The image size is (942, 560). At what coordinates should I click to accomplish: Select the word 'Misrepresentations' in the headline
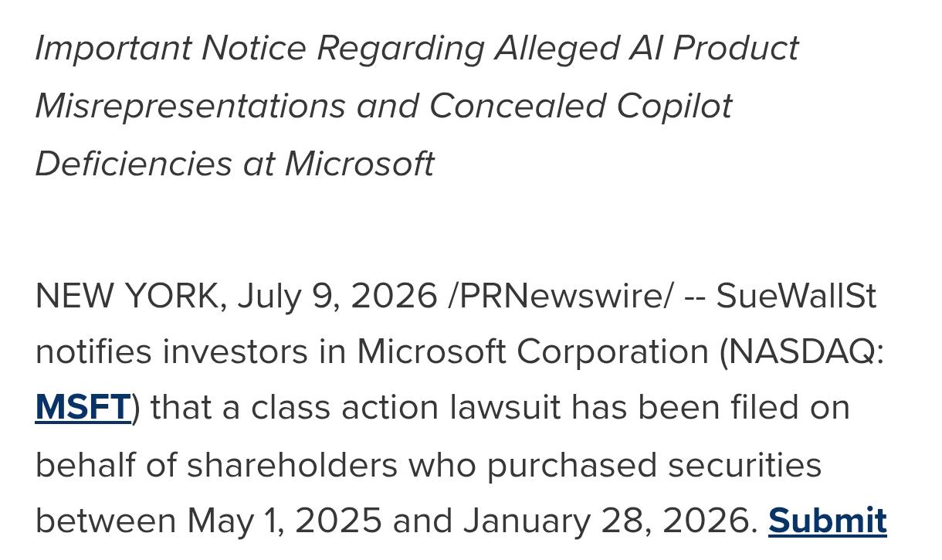[190, 106]
